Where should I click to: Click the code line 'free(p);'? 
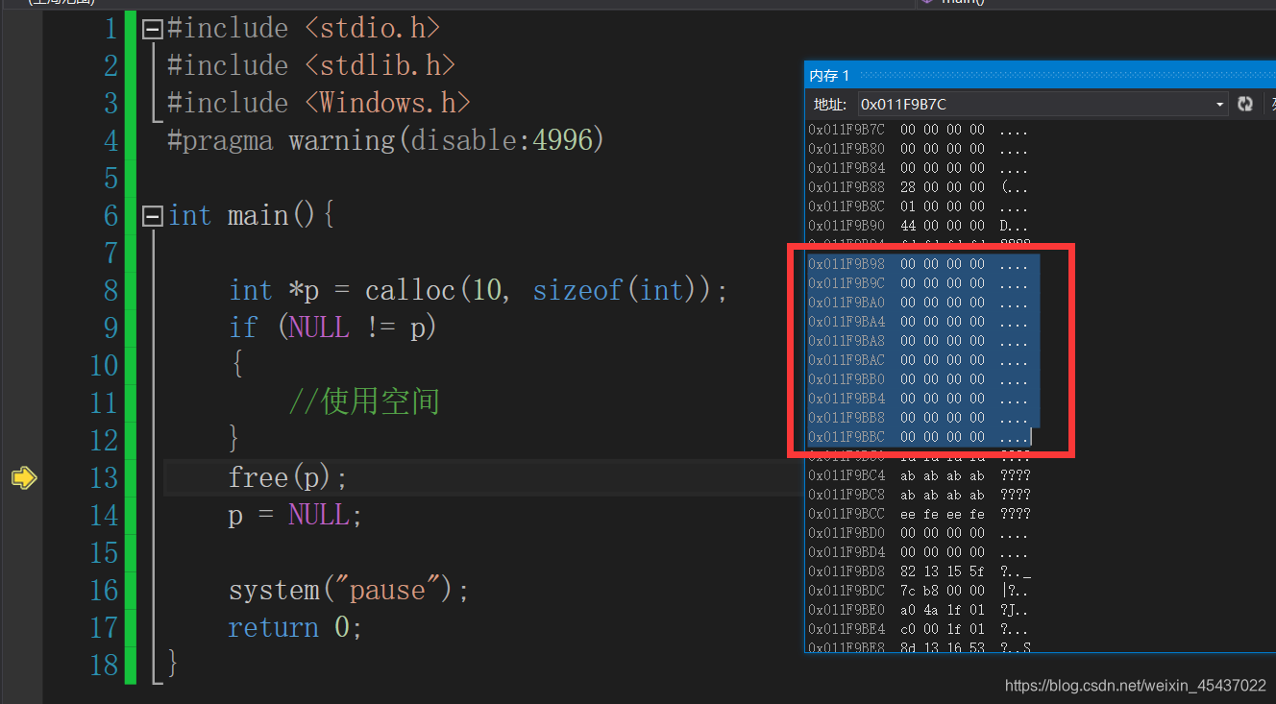(x=287, y=477)
